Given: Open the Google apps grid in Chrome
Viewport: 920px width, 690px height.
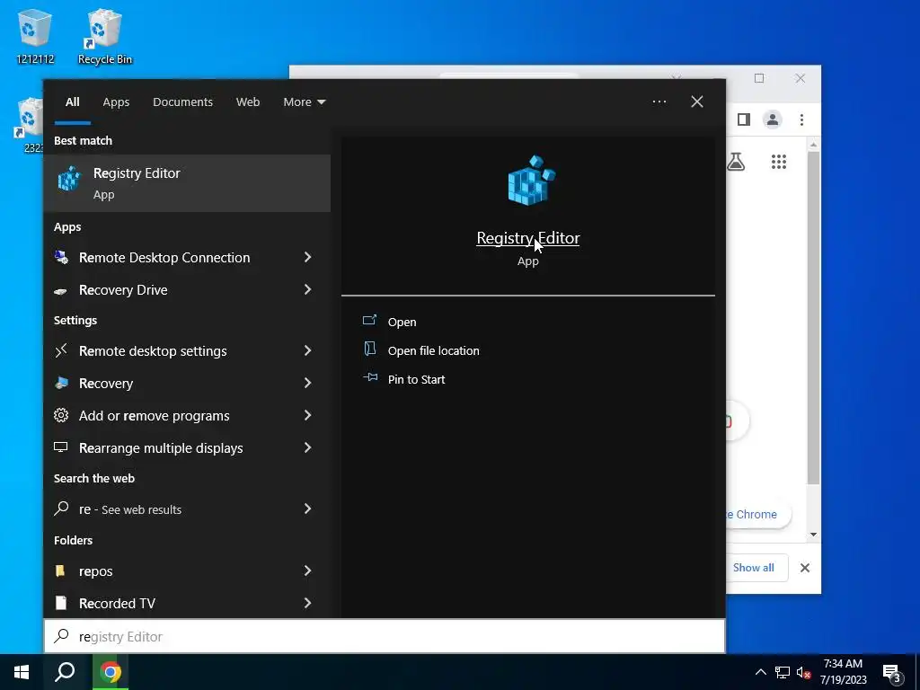Looking at the screenshot, I should click(x=779, y=162).
